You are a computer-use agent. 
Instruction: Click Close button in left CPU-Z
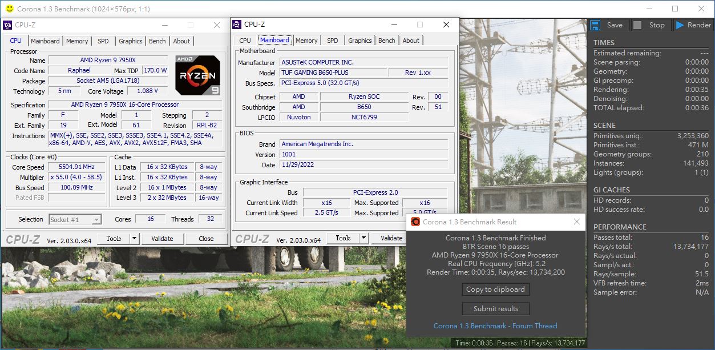(x=206, y=239)
